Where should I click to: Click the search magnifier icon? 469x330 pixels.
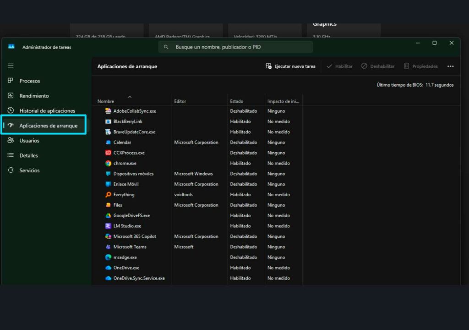(x=166, y=47)
